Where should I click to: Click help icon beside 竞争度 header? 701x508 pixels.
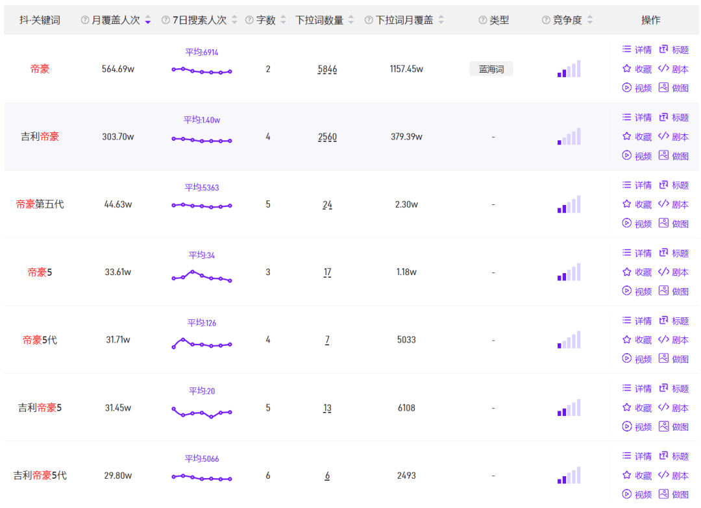point(546,20)
